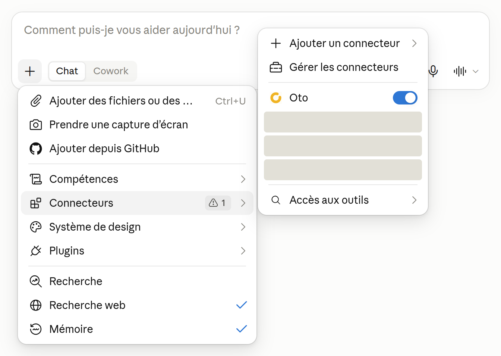Screen dimensions: 501x356
Task: Select Ajouter des fichiers ou des … entry
Action: [x=137, y=101]
